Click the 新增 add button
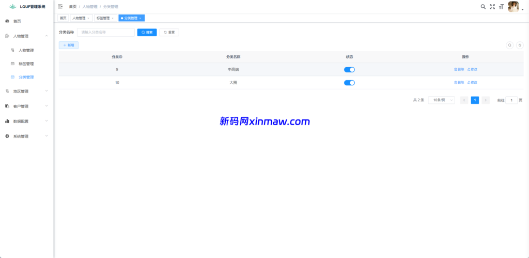This screenshot has height=258, width=529. point(69,45)
